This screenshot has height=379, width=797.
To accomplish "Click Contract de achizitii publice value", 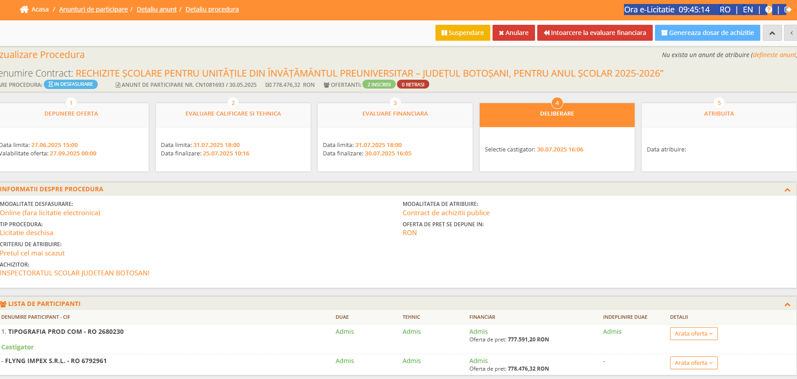I will tap(446, 213).
